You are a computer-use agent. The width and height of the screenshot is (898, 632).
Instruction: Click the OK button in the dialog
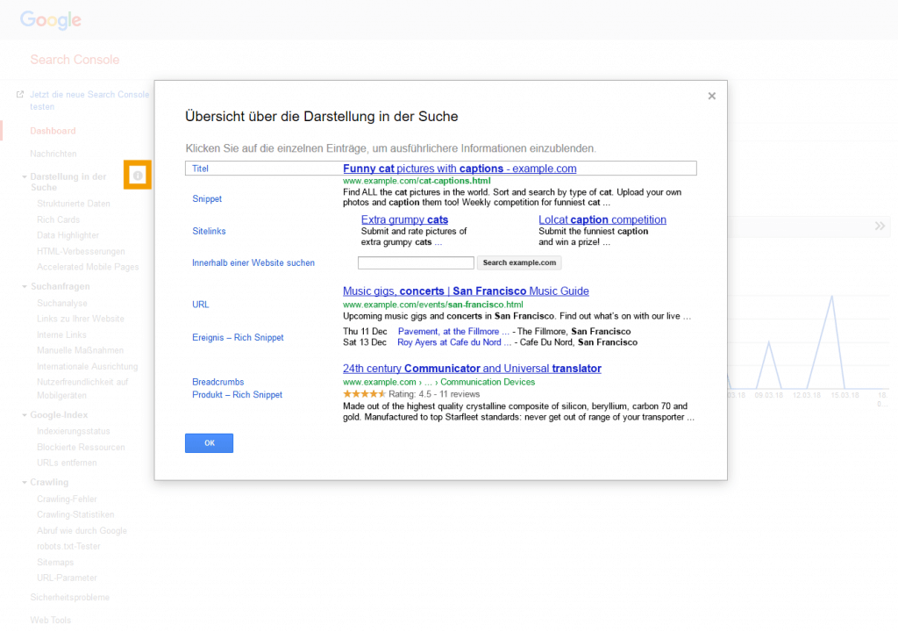coord(209,442)
